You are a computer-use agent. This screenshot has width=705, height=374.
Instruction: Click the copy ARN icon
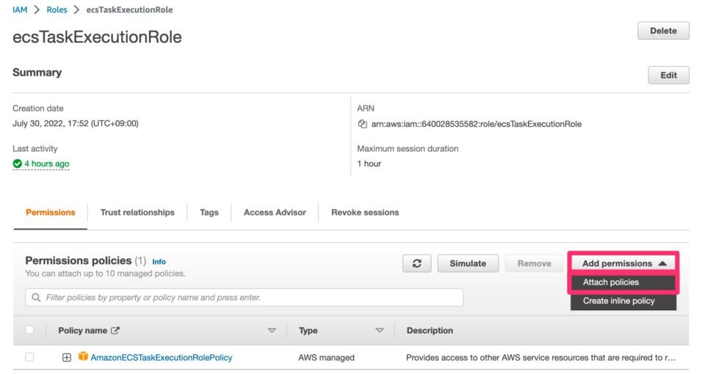tap(362, 124)
